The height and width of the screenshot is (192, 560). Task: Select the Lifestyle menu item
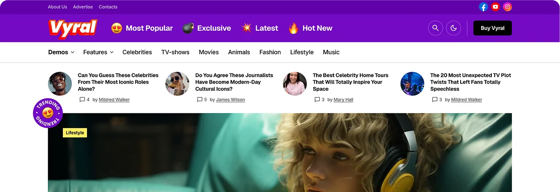pyautogui.click(x=302, y=52)
